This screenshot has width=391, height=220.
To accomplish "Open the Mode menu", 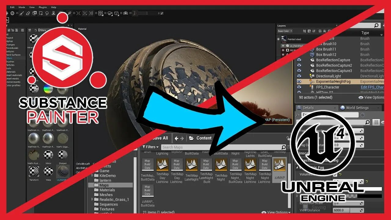I will click(22, 7).
